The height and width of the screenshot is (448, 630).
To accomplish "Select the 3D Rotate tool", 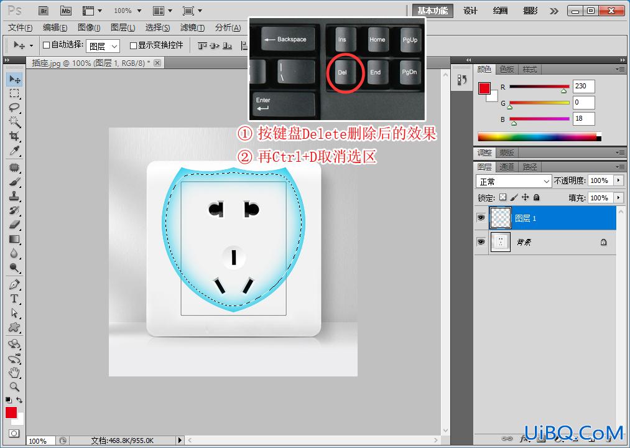I will click(x=14, y=344).
